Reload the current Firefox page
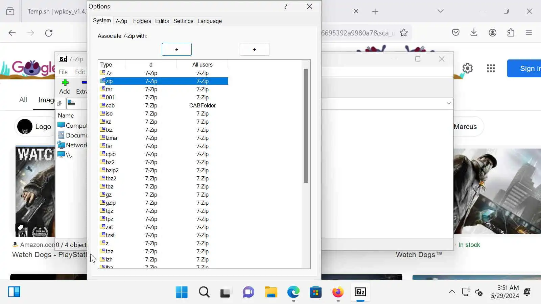The height and width of the screenshot is (304, 541). (x=49, y=33)
